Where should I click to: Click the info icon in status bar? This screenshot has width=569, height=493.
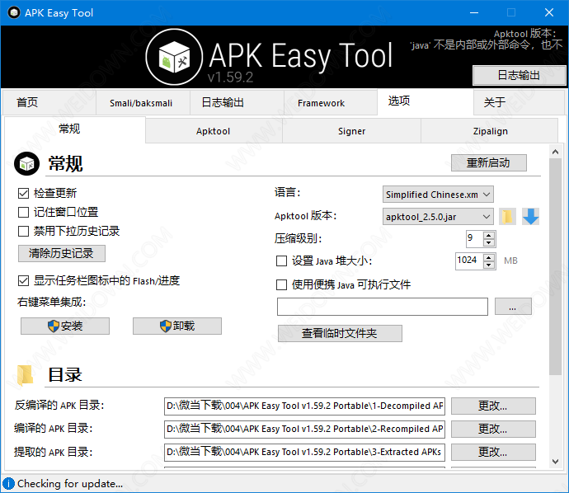[x=8, y=484]
